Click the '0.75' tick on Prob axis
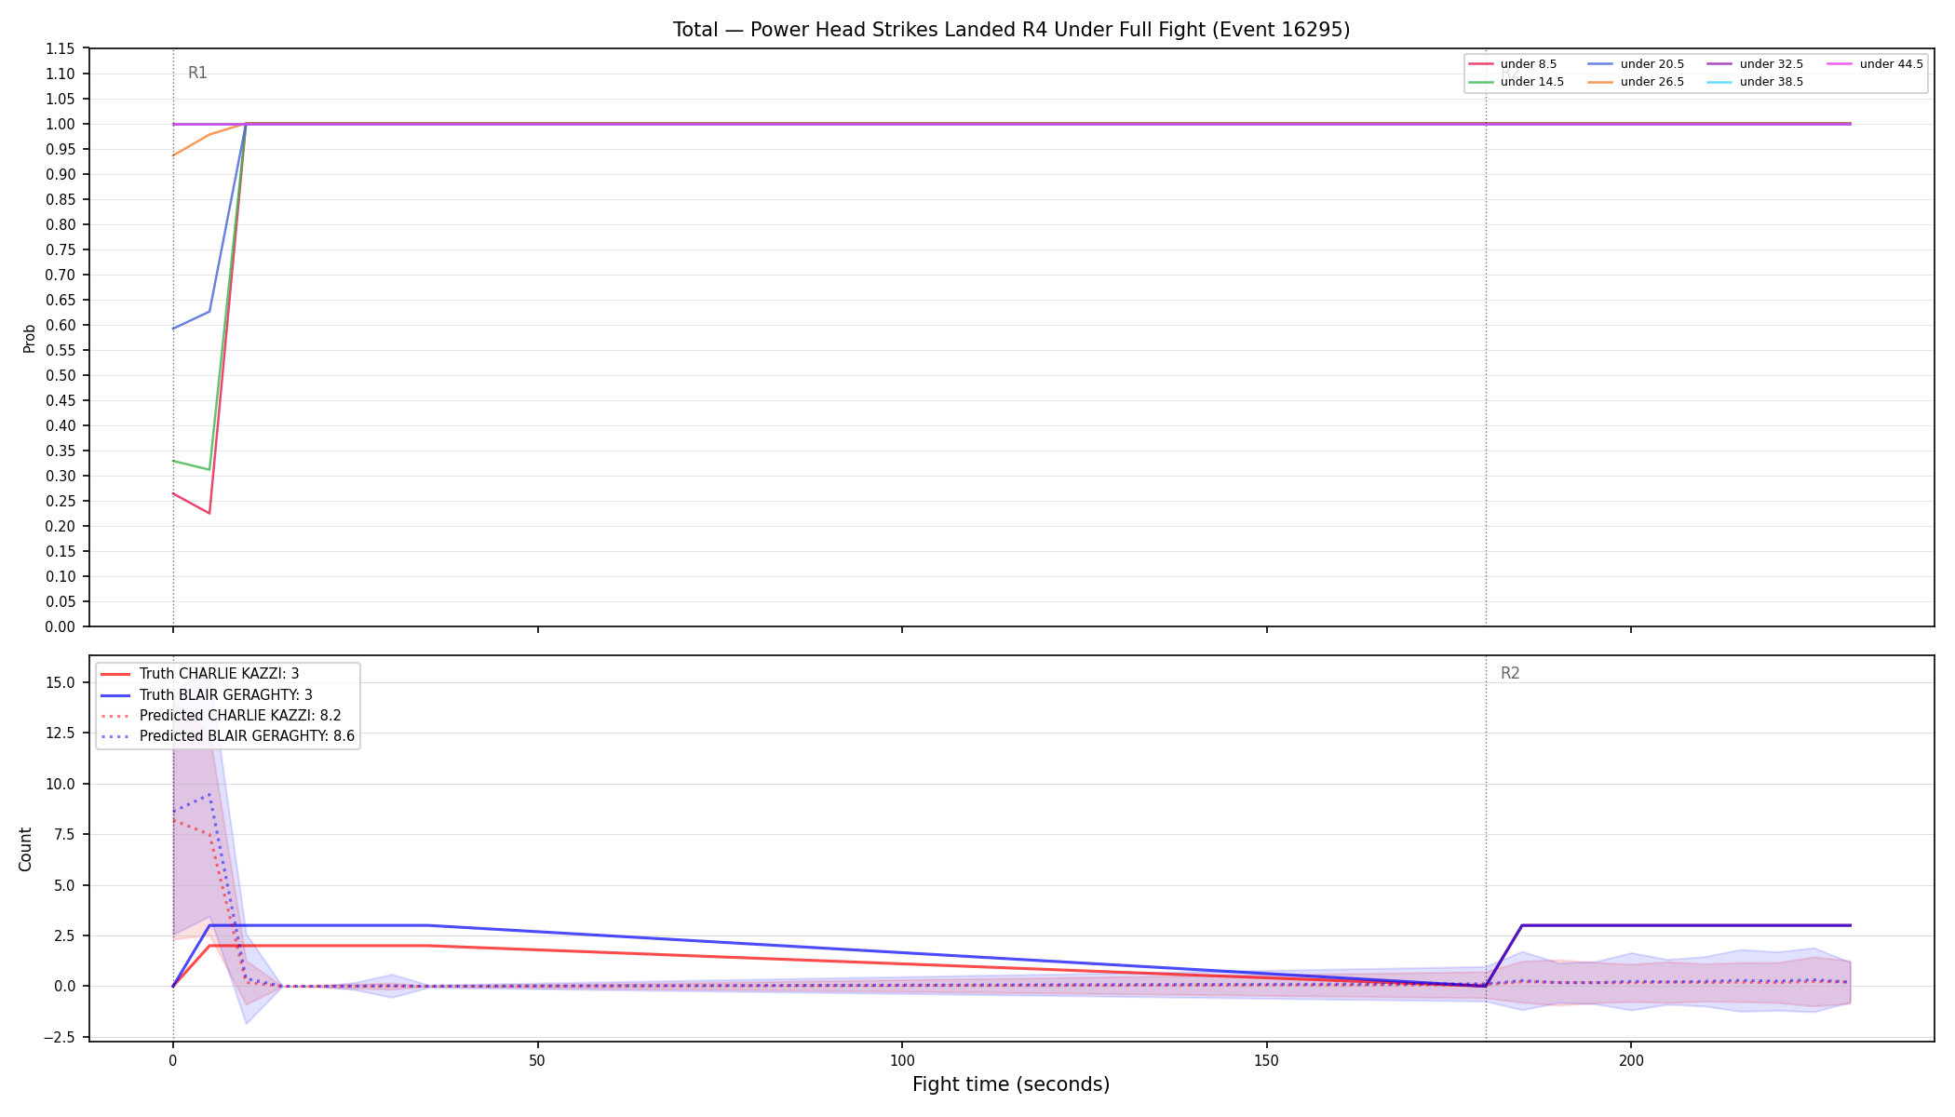 [x=61, y=249]
